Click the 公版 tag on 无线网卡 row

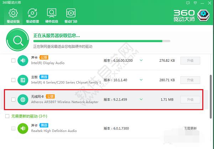pos(50,96)
